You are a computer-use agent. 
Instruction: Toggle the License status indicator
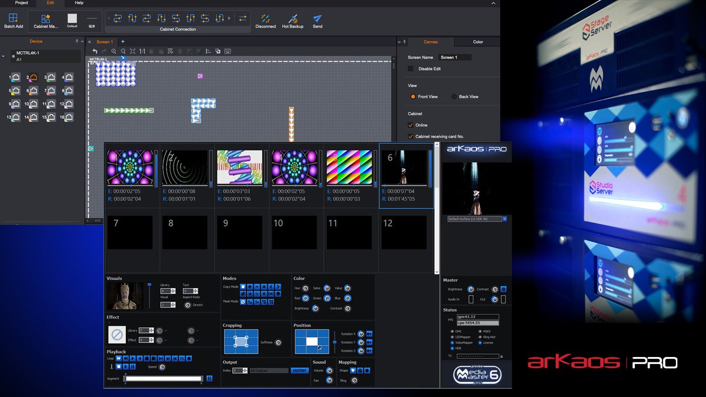coord(480,342)
